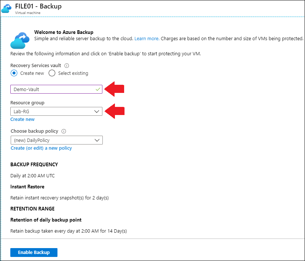
Task: Click the Choose backup policy label
Action: (x=34, y=131)
